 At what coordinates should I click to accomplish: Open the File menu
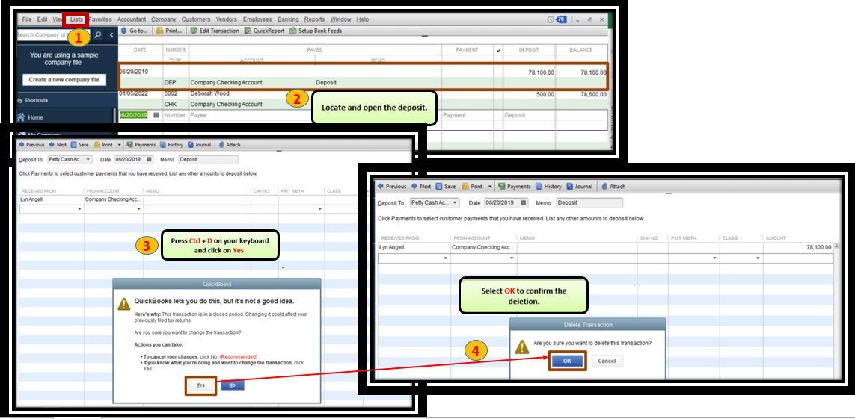tap(27, 19)
